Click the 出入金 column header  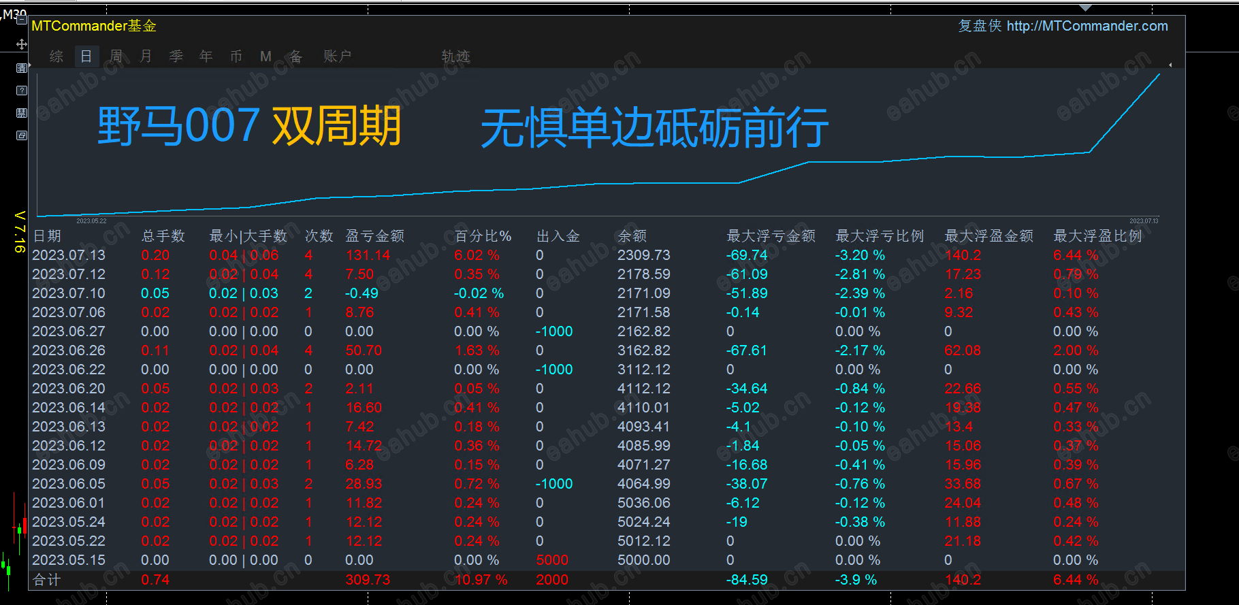pos(558,236)
